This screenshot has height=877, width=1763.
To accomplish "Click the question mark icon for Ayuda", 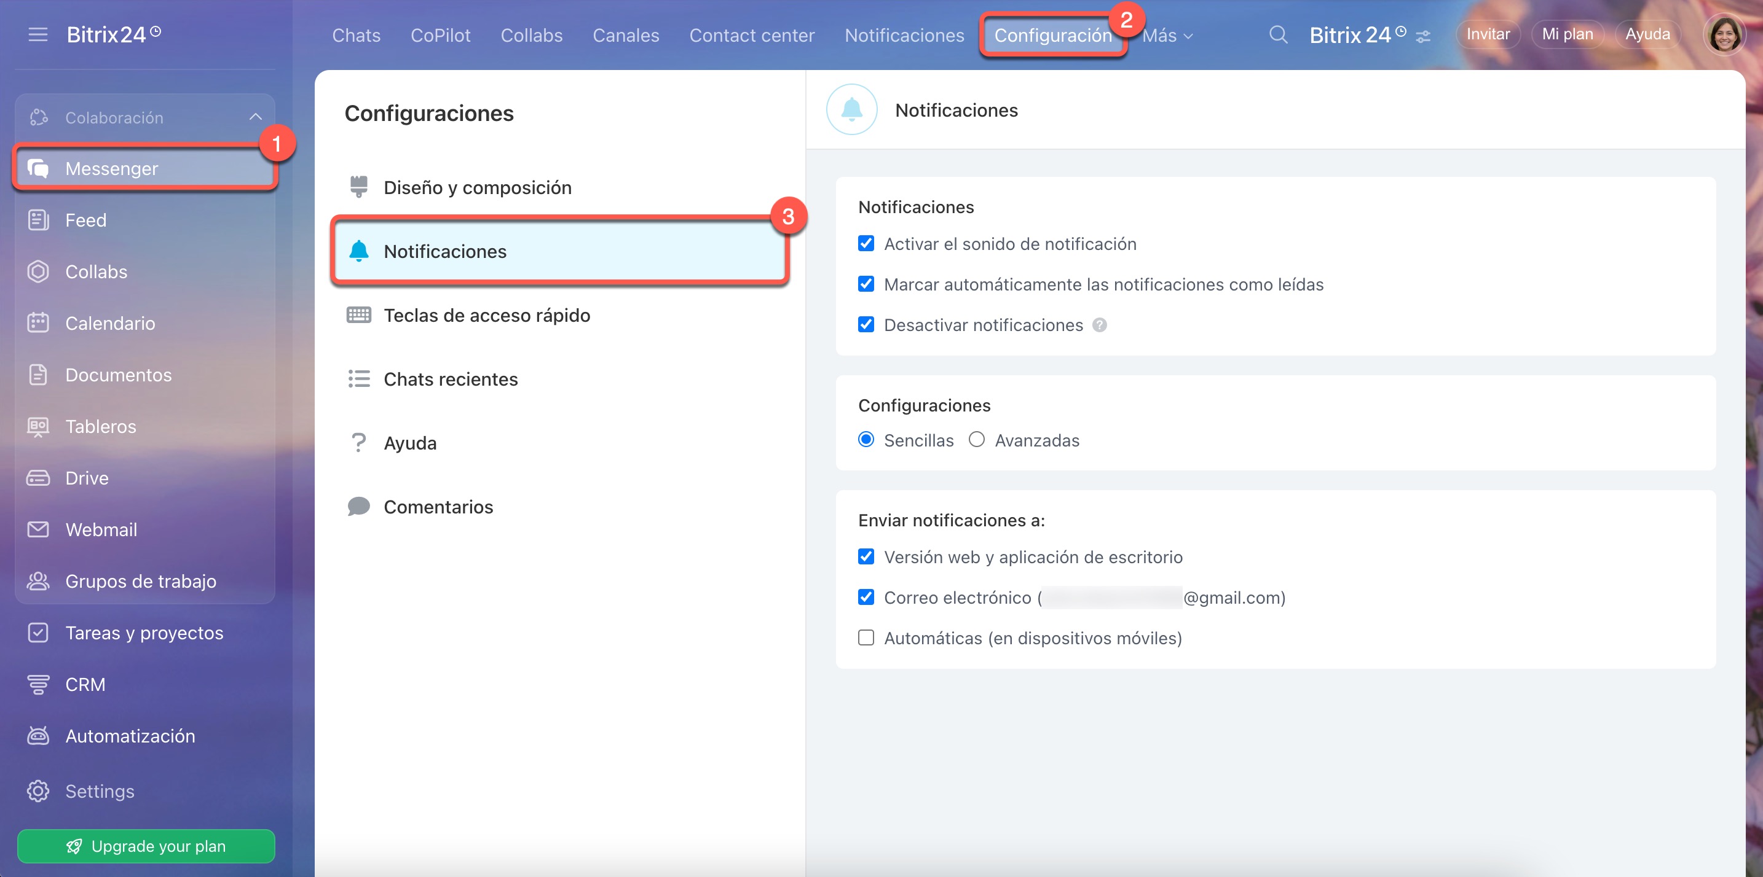I will (358, 442).
